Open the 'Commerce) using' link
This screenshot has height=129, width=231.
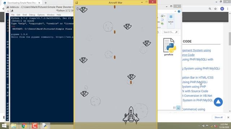(x=193, y=109)
